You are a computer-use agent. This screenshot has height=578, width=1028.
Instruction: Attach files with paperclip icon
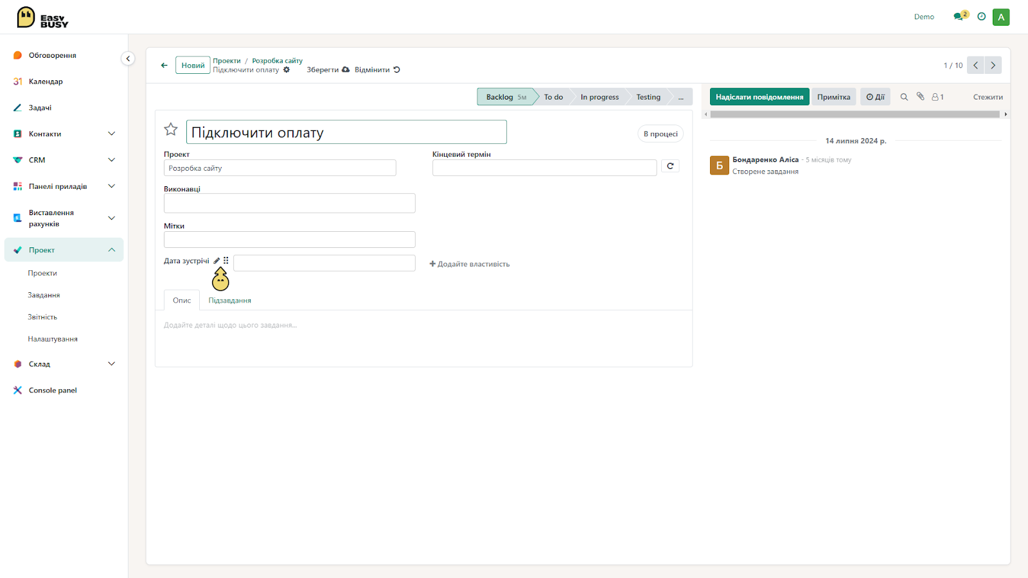pyautogui.click(x=920, y=96)
